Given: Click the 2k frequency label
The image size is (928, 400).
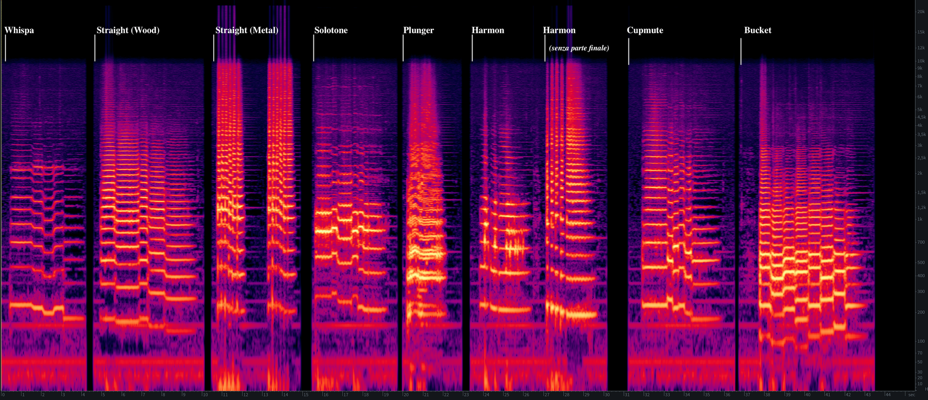Looking at the screenshot, I should coord(920,173).
